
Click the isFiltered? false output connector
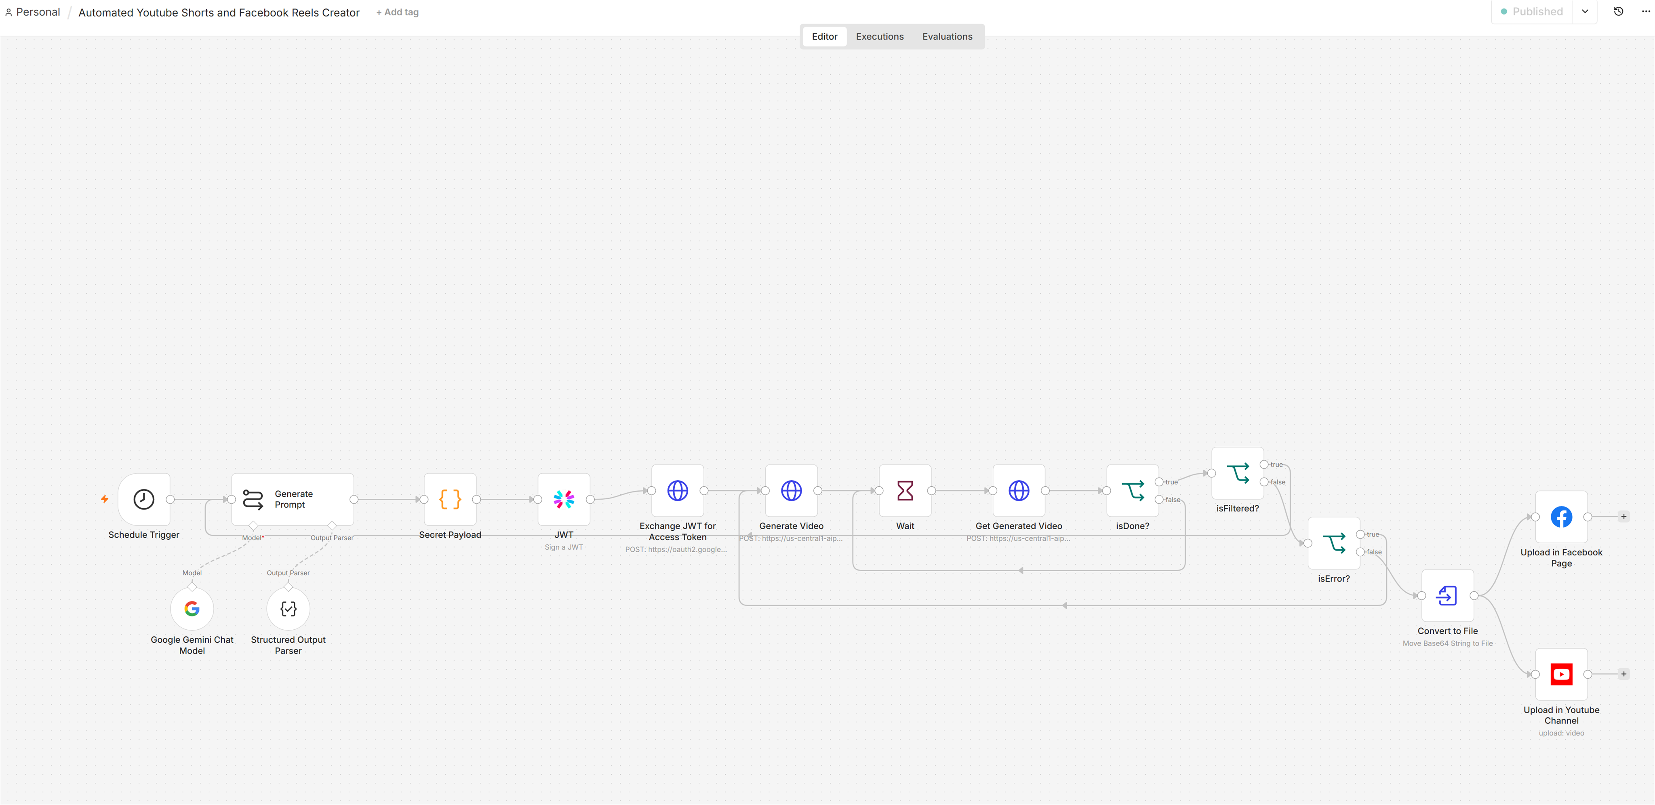click(1264, 482)
